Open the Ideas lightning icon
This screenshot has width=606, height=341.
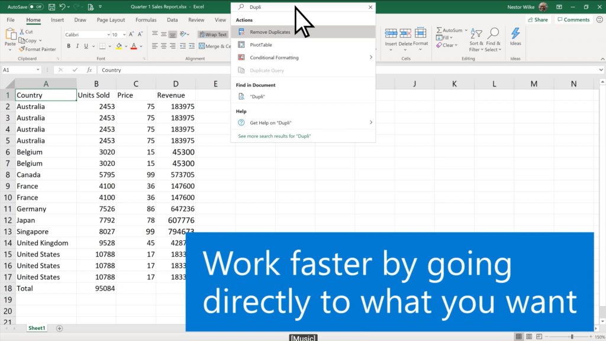(x=515, y=33)
